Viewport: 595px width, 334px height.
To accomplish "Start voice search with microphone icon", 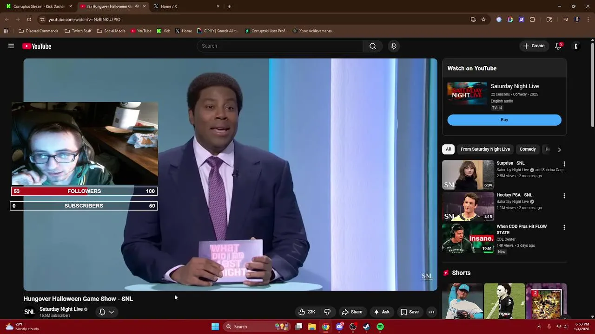I will point(394,46).
